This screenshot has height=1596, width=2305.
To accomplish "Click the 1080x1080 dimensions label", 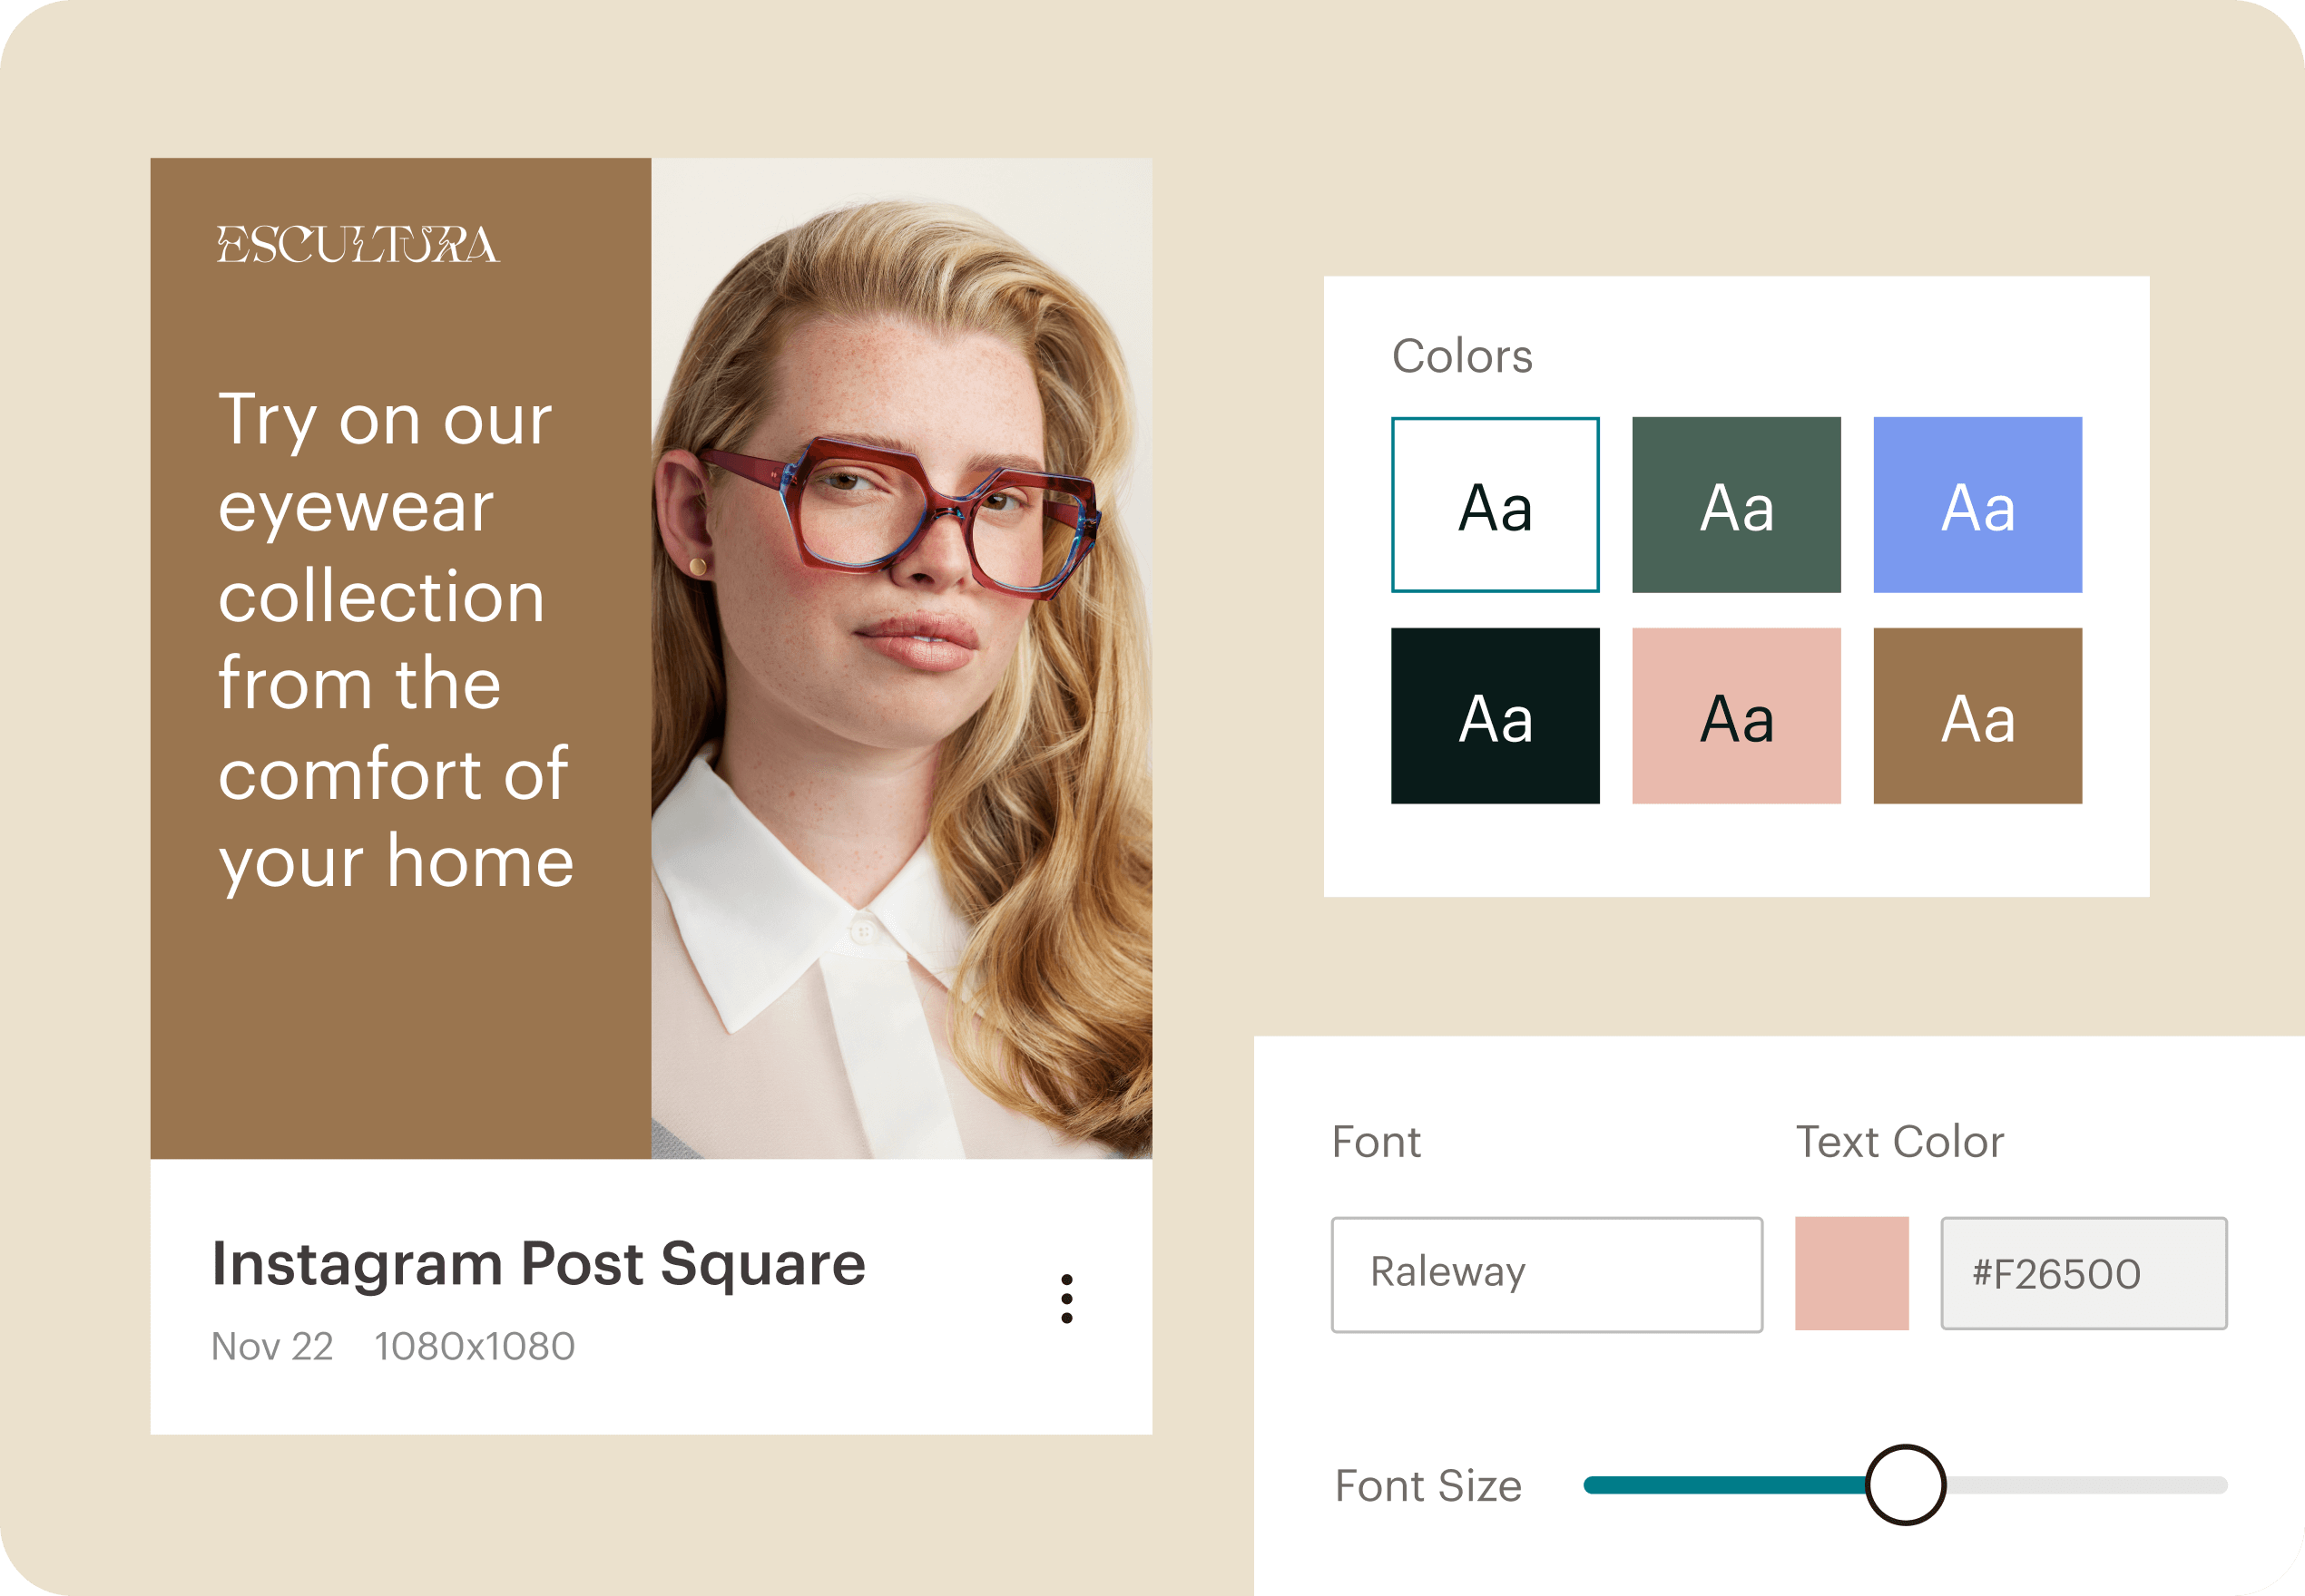I will [475, 1347].
